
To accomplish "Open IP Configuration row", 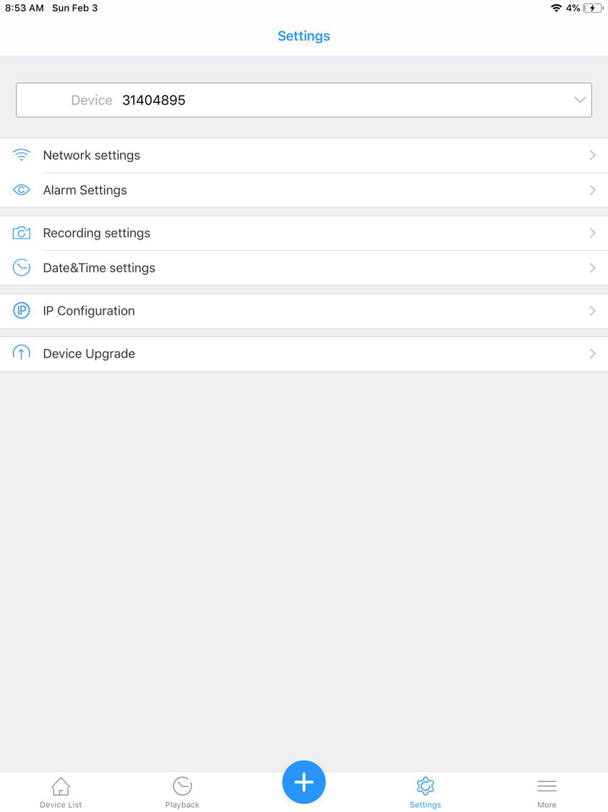I will pyautogui.click(x=304, y=311).
